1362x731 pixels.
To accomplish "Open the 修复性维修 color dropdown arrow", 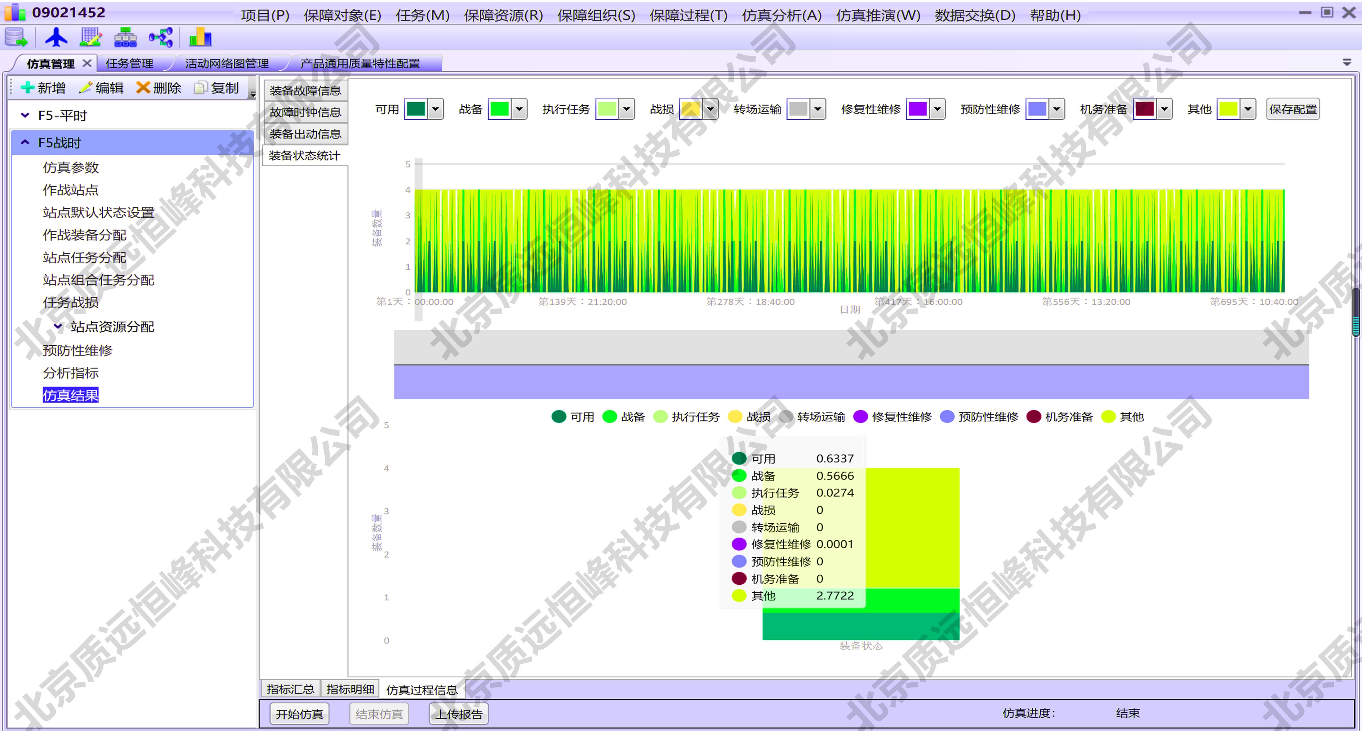I will [x=937, y=109].
